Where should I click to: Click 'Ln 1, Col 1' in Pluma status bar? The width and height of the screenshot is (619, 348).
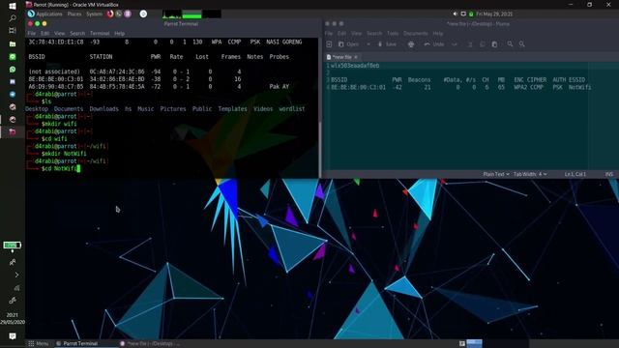pos(575,174)
